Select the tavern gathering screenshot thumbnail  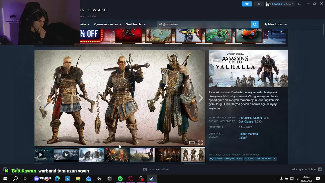pyautogui.click(x=168, y=155)
